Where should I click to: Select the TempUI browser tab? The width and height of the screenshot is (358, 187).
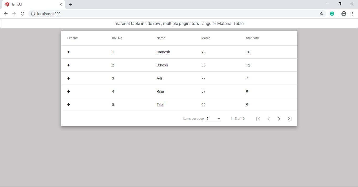[x=31, y=4]
